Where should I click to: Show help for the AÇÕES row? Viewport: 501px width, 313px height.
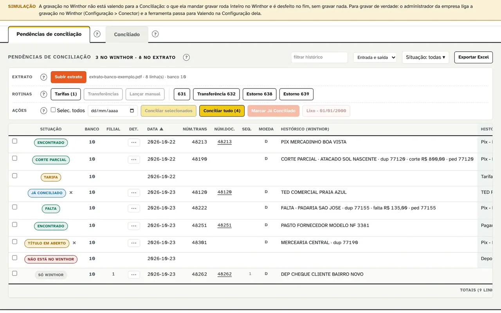(44, 111)
